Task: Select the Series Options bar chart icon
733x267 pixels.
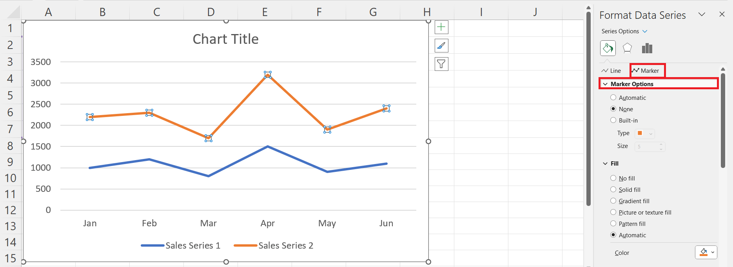Action: click(x=647, y=48)
